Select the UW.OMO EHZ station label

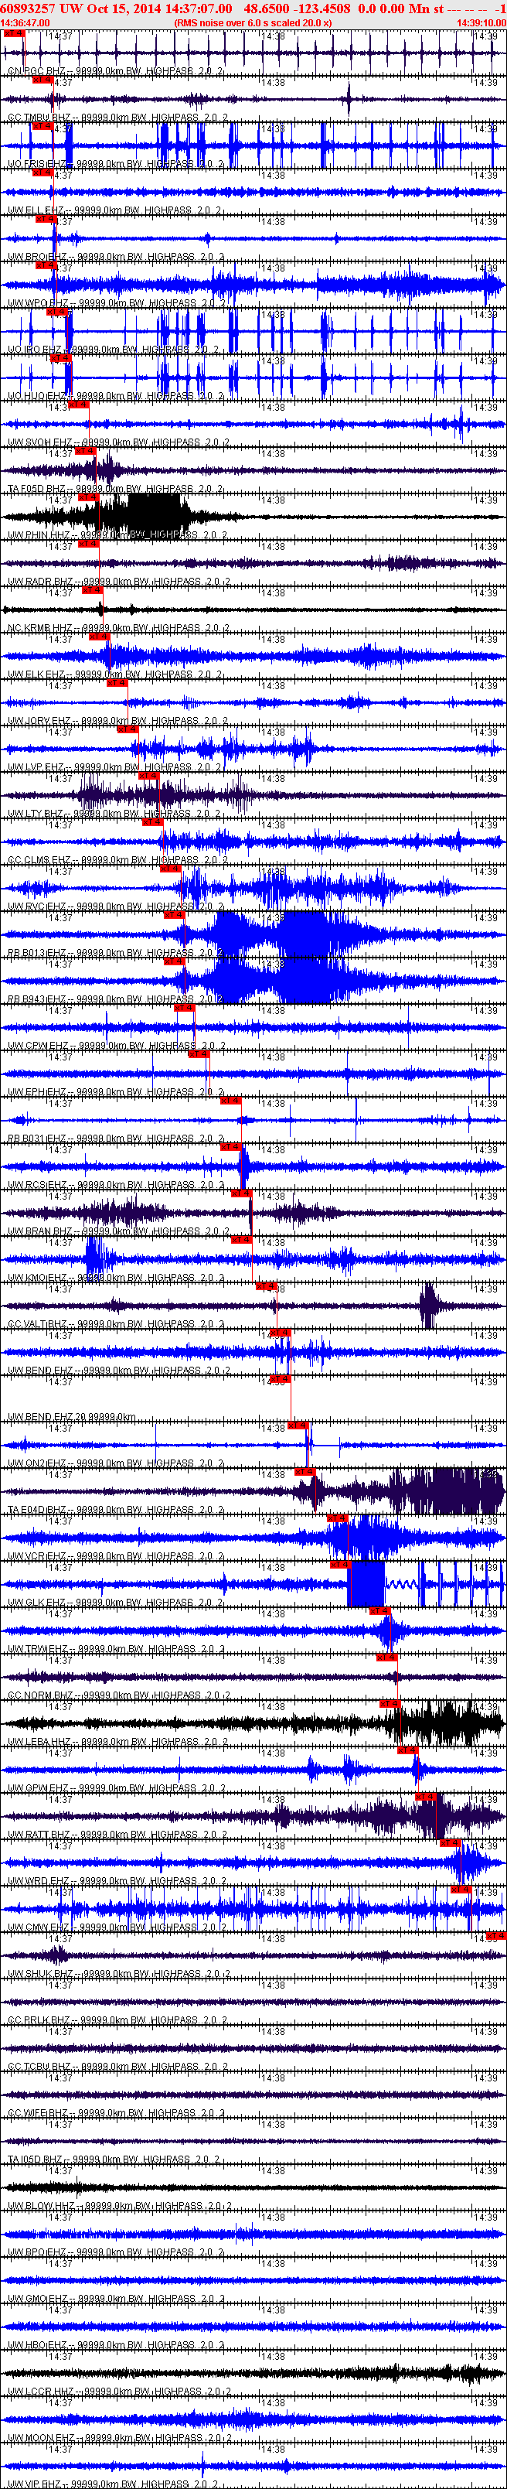pyautogui.click(x=116, y=2298)
